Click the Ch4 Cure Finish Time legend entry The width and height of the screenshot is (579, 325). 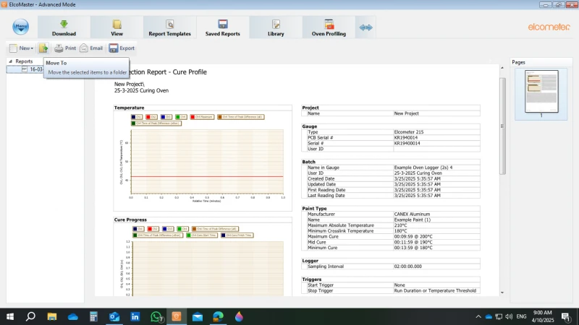237,235
